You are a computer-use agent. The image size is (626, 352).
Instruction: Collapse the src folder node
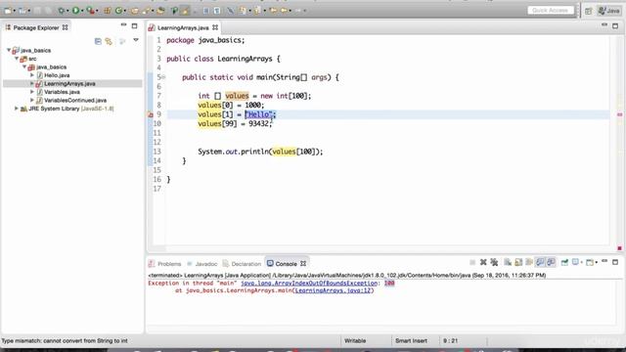[x=17, y=59]
